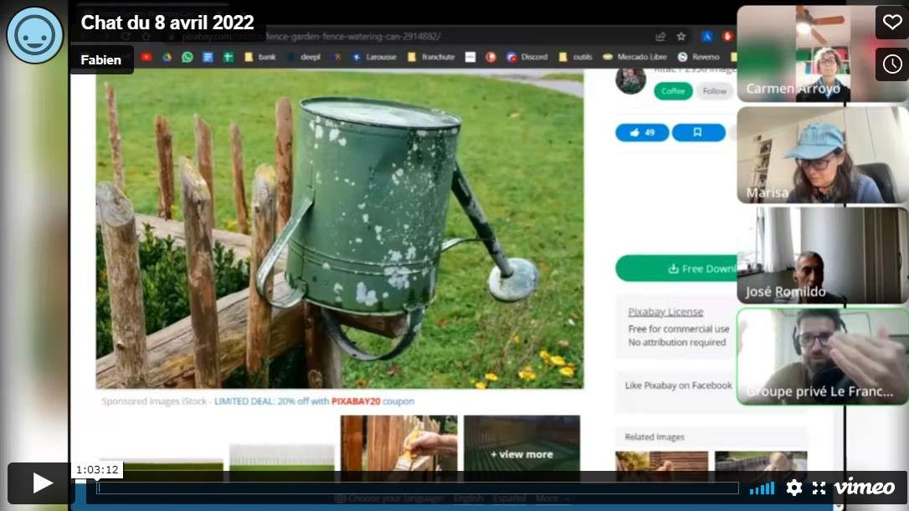Viewport: 909px width, 511px height.
Task: Enter fullscreen mode in the player
Action: pyautogui.click(x=819, y=488)
